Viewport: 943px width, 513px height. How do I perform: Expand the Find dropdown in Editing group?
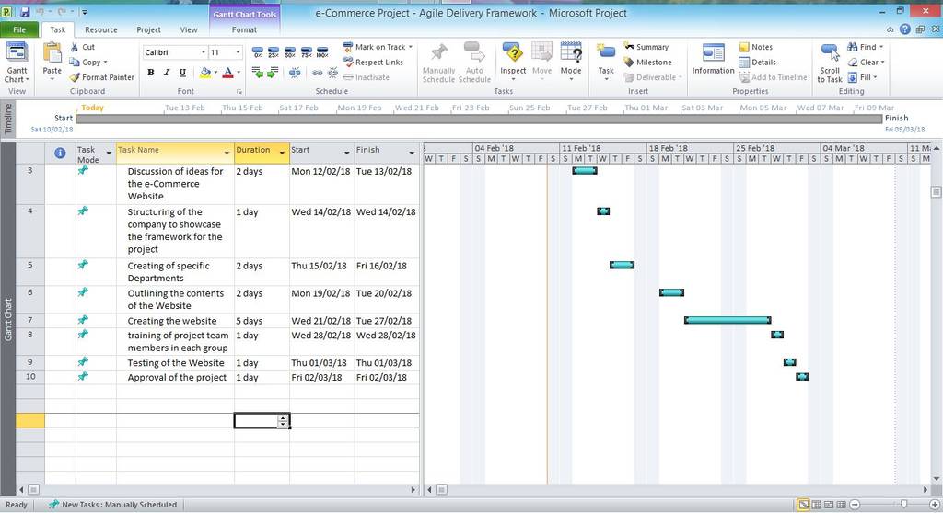point(881,47)
